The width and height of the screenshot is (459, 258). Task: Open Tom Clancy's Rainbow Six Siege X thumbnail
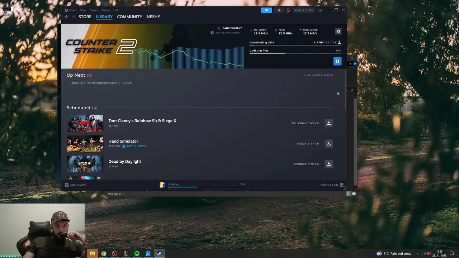tap(85, 123)
